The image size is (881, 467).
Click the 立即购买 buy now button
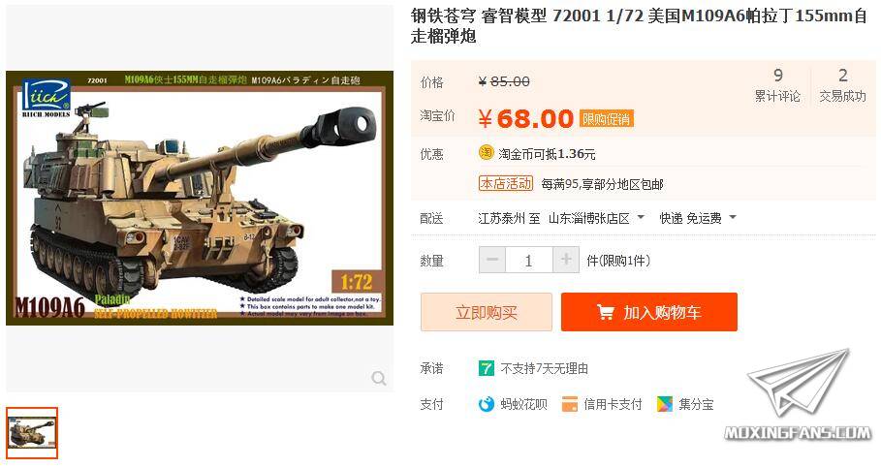(487, 312)
